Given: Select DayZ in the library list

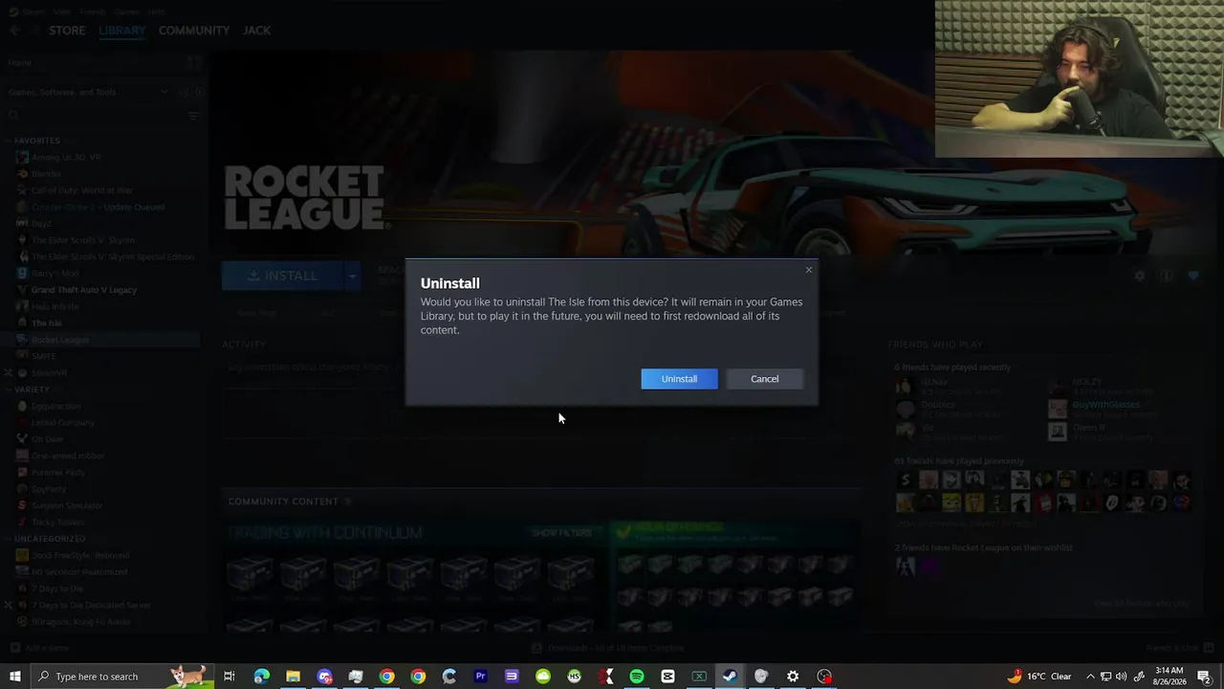Looking at the screenshot, I should click(x=41, y=224).
